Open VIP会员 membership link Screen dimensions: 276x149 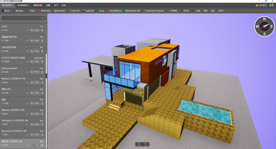(261, 5)
